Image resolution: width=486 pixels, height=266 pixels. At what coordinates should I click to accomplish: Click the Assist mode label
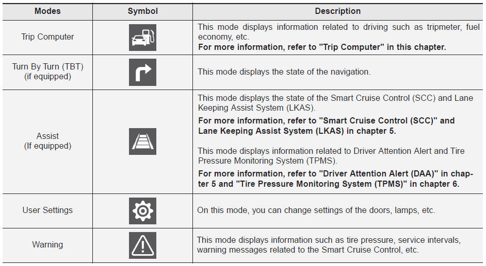pos(47,136)
